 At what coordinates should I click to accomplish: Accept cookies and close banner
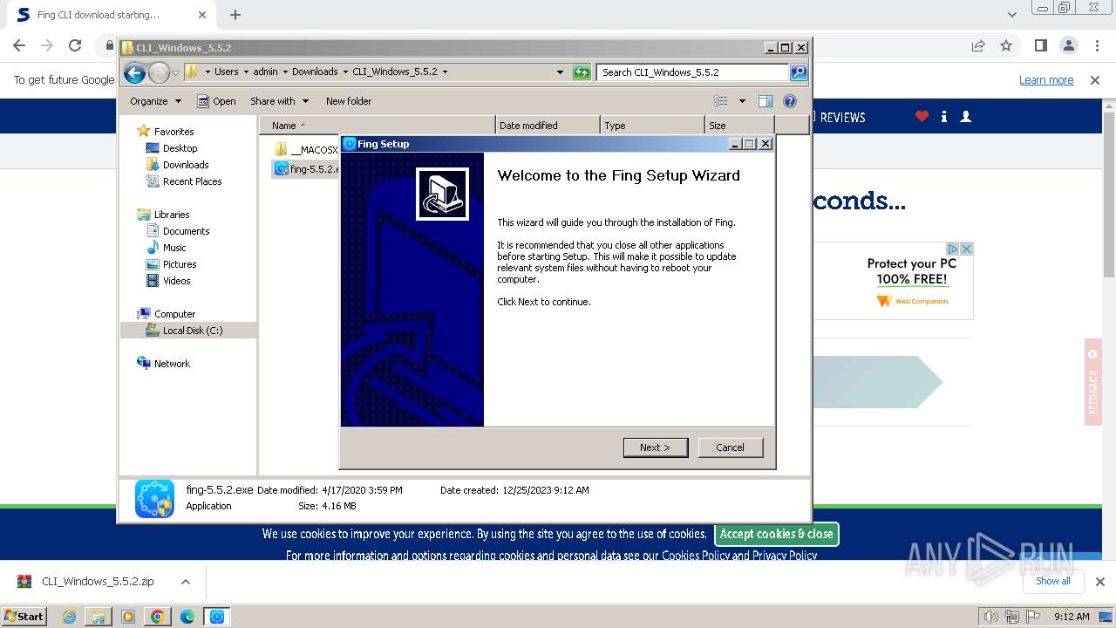(x=776, y=534)
